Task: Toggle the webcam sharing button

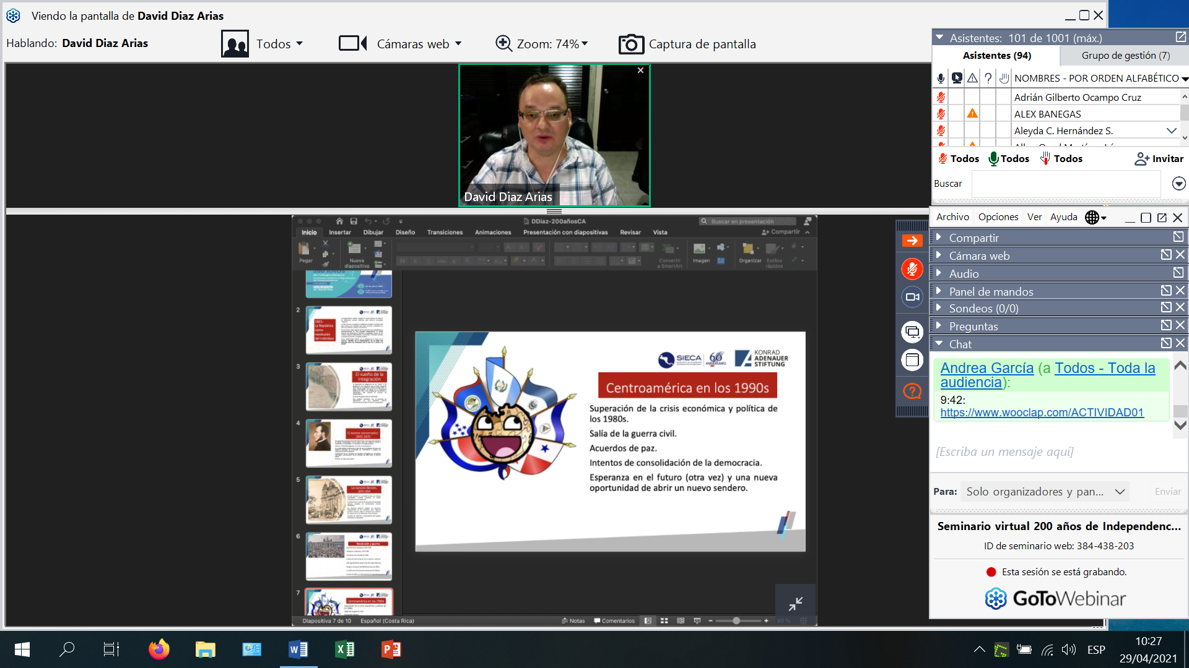Action: point(912,297)
